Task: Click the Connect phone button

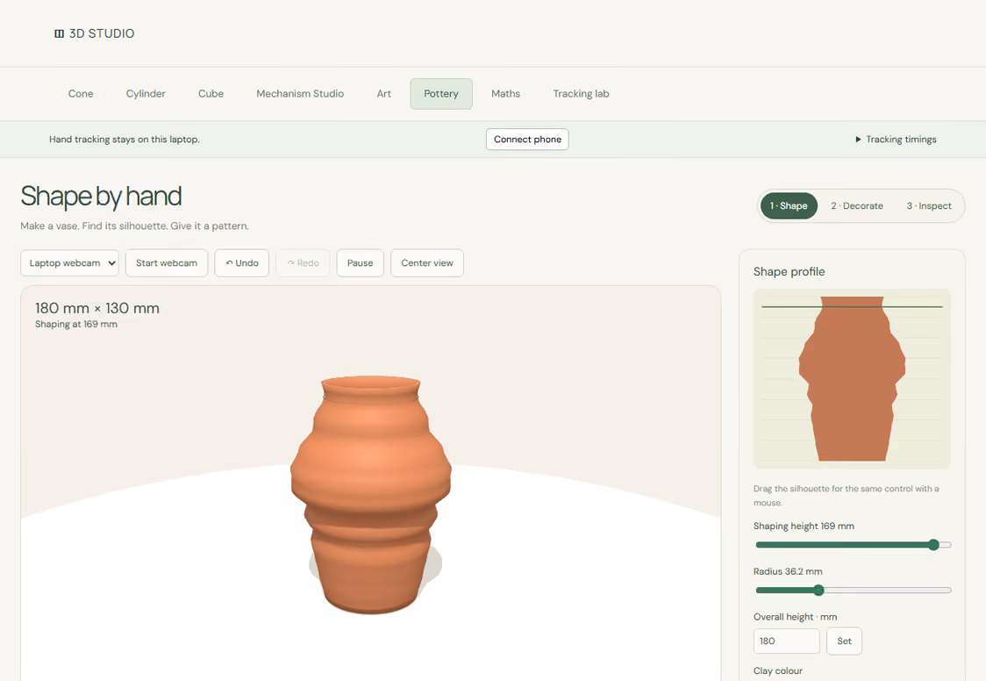Action: [x=527, y=139]
